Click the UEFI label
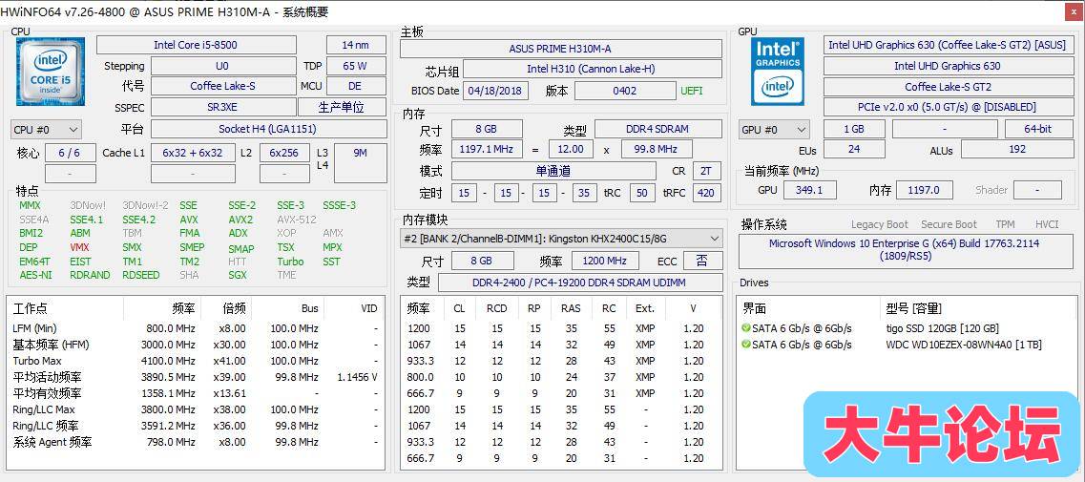1085x482 pixels. click(x=691, y=91)
